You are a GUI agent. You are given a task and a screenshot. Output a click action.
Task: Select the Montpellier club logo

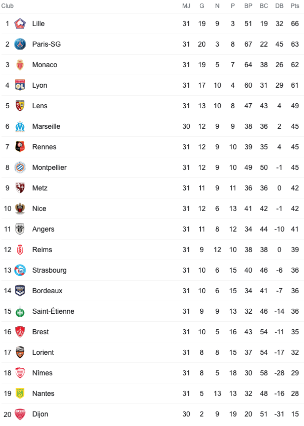pyautogui.click(x=20, y=167)
